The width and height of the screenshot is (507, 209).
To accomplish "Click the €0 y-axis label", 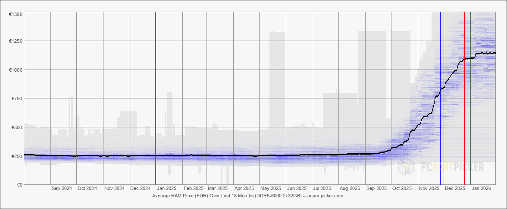I will click(x=19, y=185).
